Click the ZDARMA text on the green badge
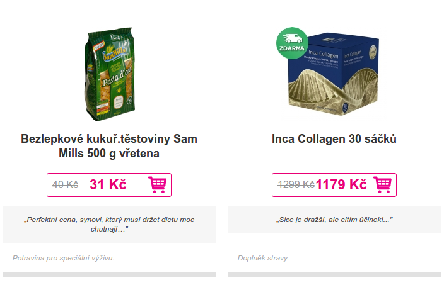 pyautogui.click(x=292, y=48)
